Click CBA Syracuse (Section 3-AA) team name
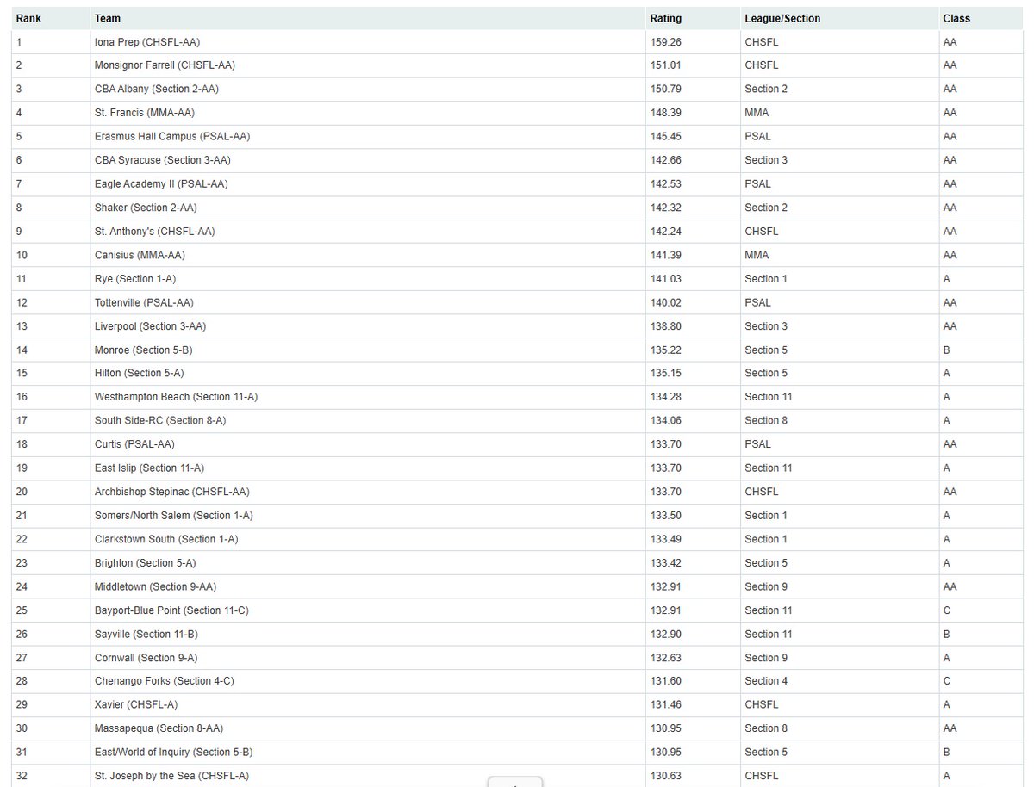The image size is (1034, 787). [x=163, y=160]
